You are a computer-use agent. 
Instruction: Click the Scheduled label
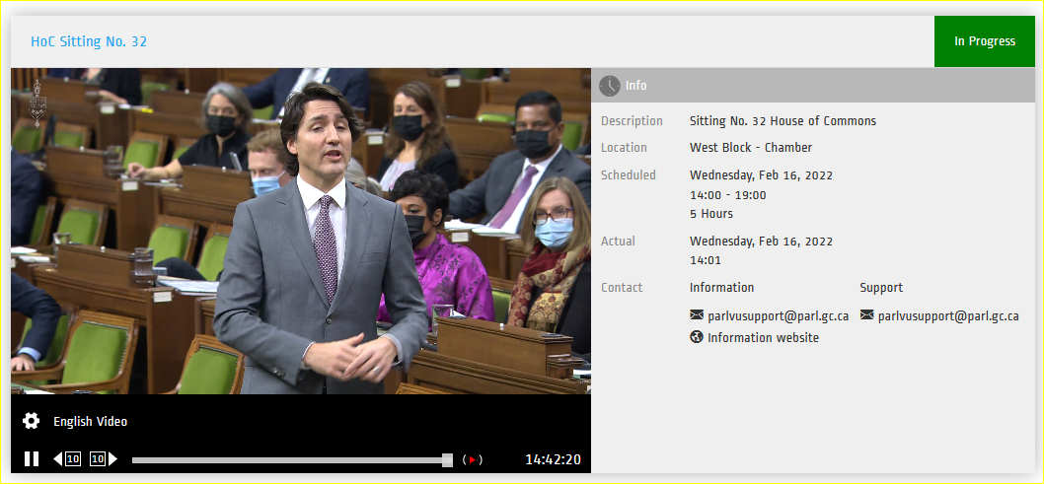628,175
